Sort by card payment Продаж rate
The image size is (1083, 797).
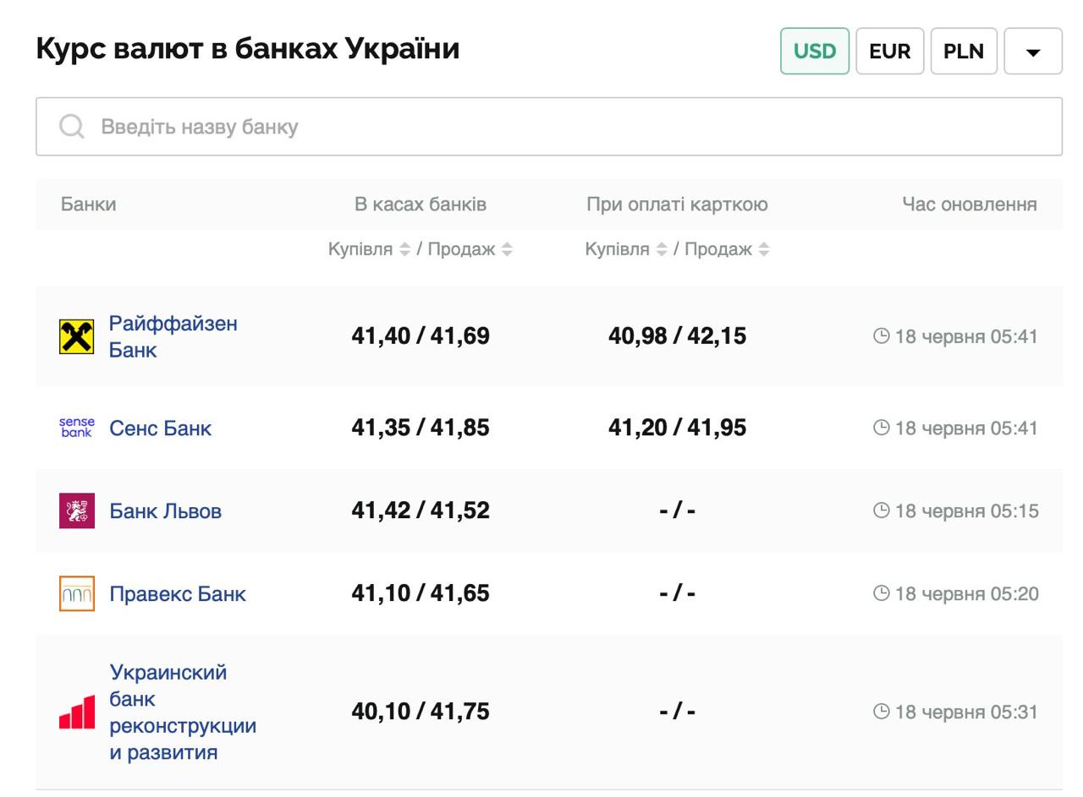763,249
